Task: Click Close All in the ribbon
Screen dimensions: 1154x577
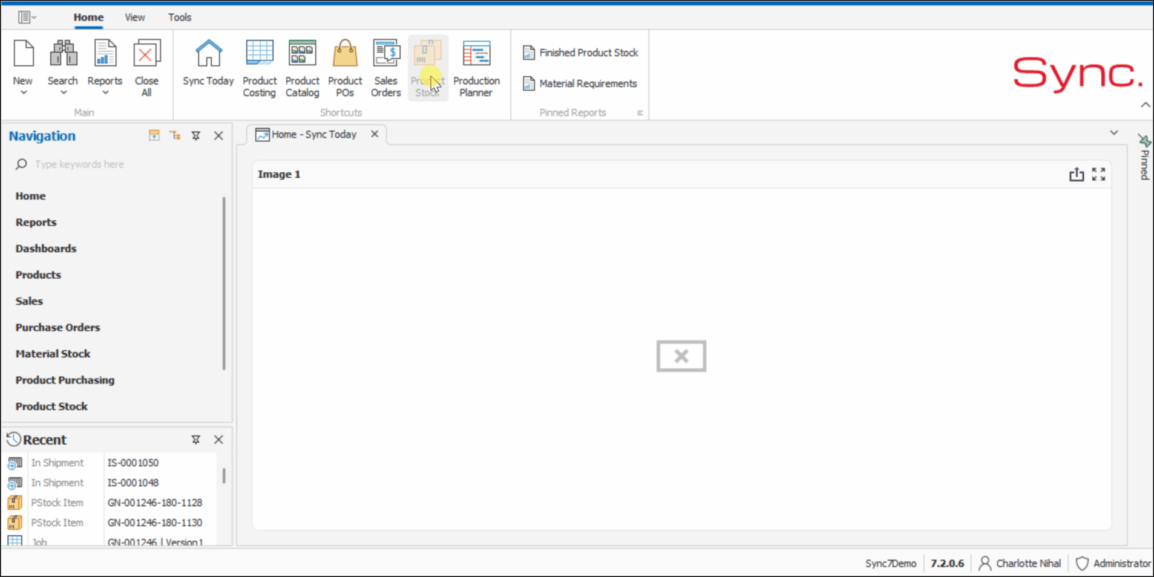Action: (146, 68)
